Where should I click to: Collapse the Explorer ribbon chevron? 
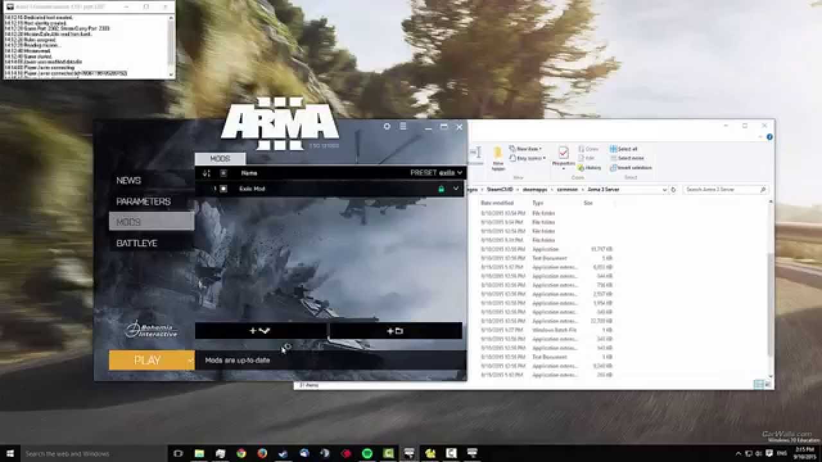[762, 137]
